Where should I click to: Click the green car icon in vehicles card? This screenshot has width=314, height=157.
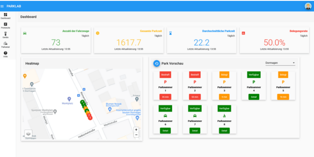coord(25,33)
